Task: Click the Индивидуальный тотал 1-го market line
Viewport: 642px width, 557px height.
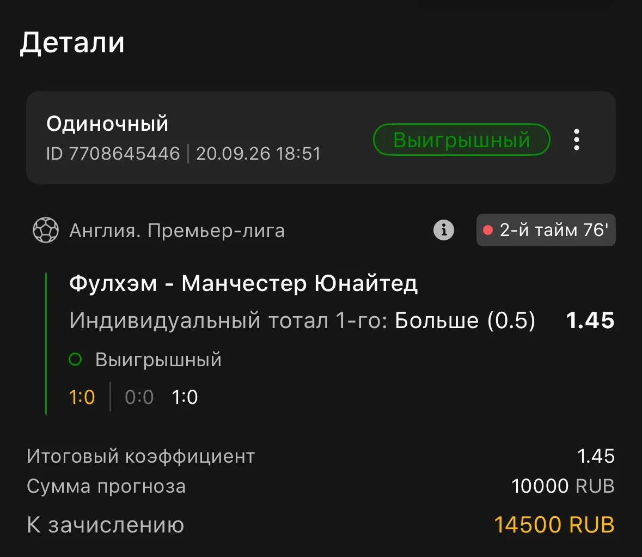Action: 302,320
